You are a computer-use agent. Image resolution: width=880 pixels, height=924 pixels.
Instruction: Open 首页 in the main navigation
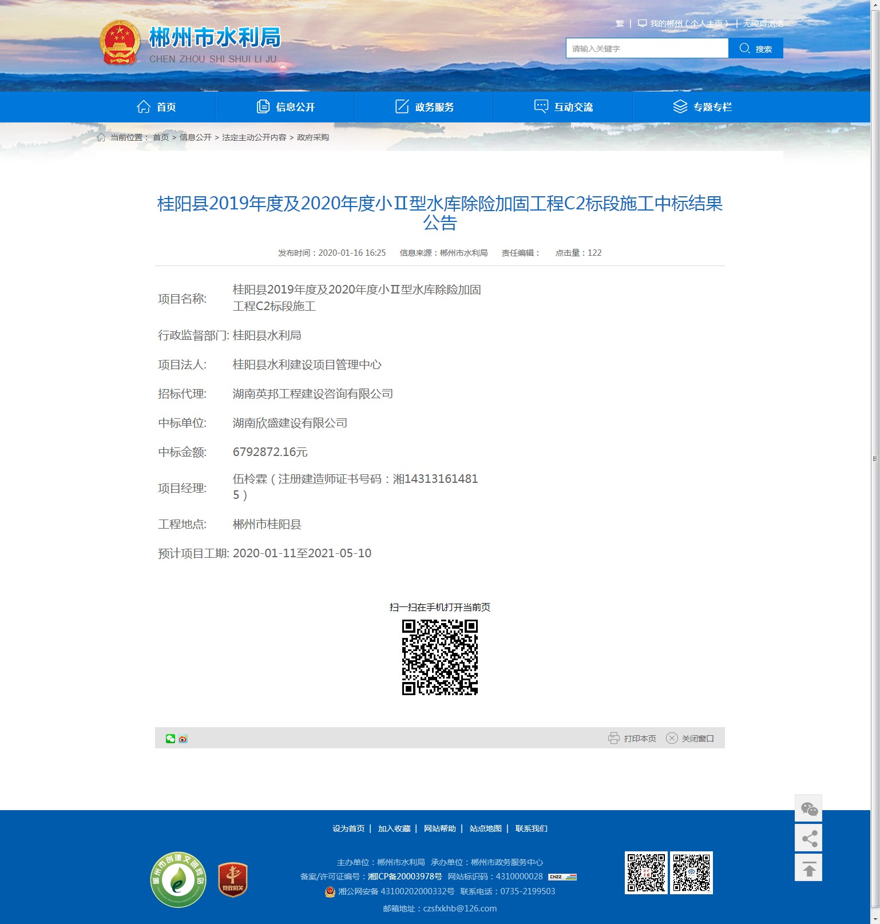[156, 107]
